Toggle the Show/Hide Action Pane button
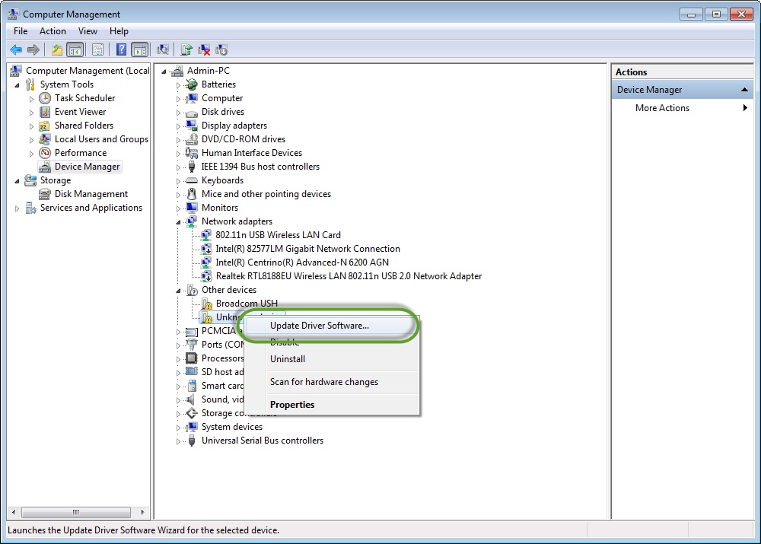The height and width of the screenshot is (544, 761). click(x=139, y=50)
